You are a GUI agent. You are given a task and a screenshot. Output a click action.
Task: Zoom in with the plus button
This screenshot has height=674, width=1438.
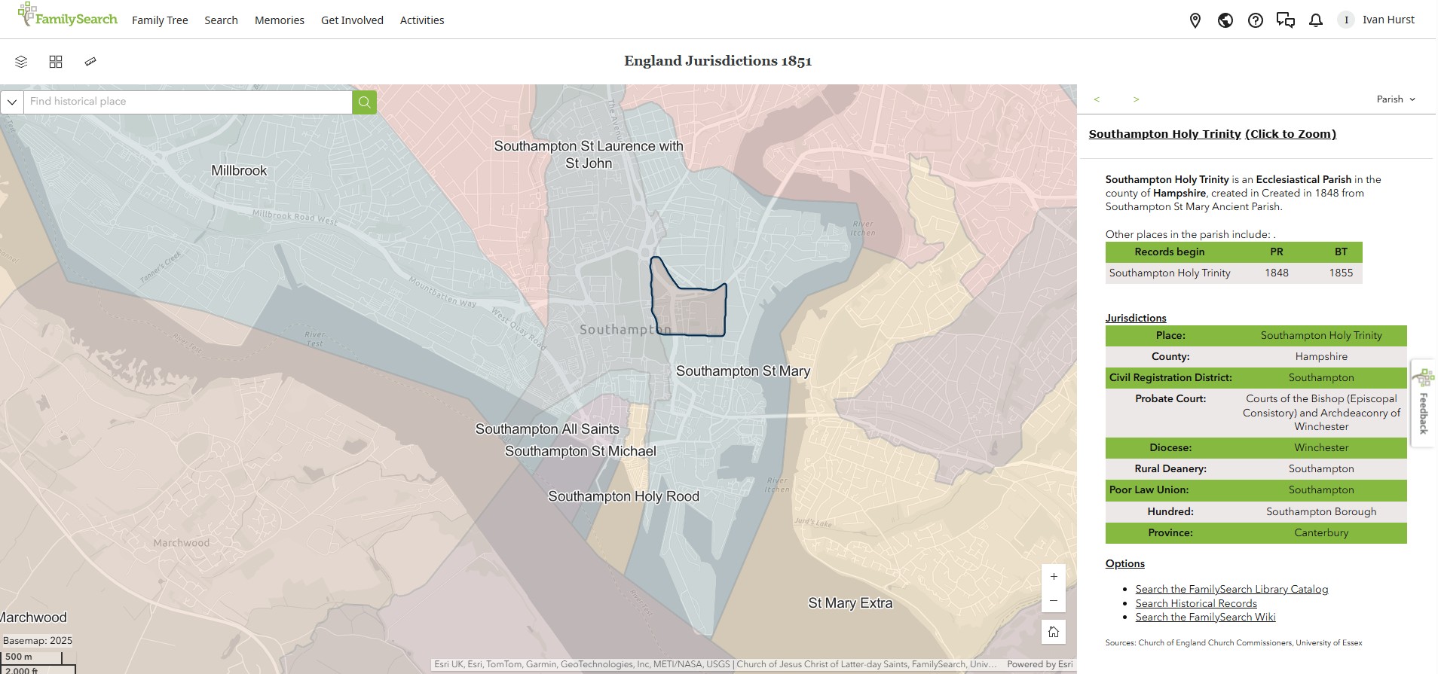(1054, 577)
